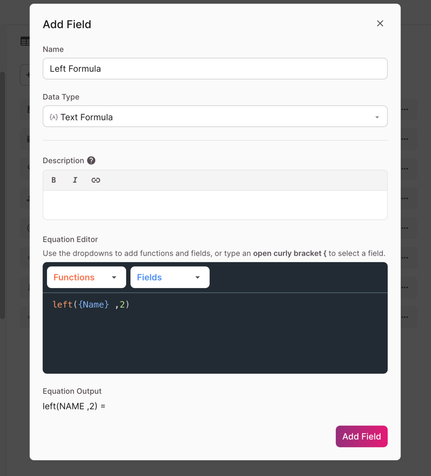Toggle italic formatting in the description toolbar
The image size is (431, 476).
point(75,180)
